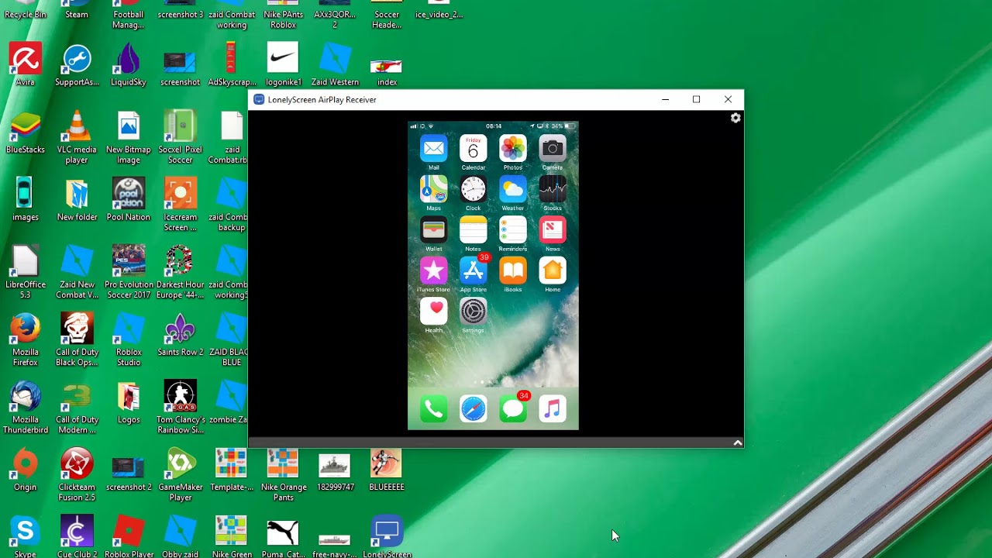Tap the Notes app icon
The width and height of the screenshot is (992, 558).
click(x=474, y=230)
